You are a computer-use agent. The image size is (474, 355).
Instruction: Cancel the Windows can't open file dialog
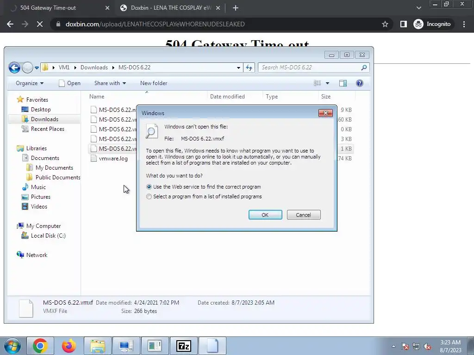click(x=304, y=214)
